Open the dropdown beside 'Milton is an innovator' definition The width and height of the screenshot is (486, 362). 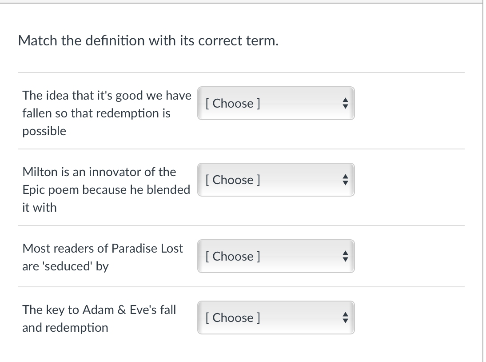click(x=275, y=180)
